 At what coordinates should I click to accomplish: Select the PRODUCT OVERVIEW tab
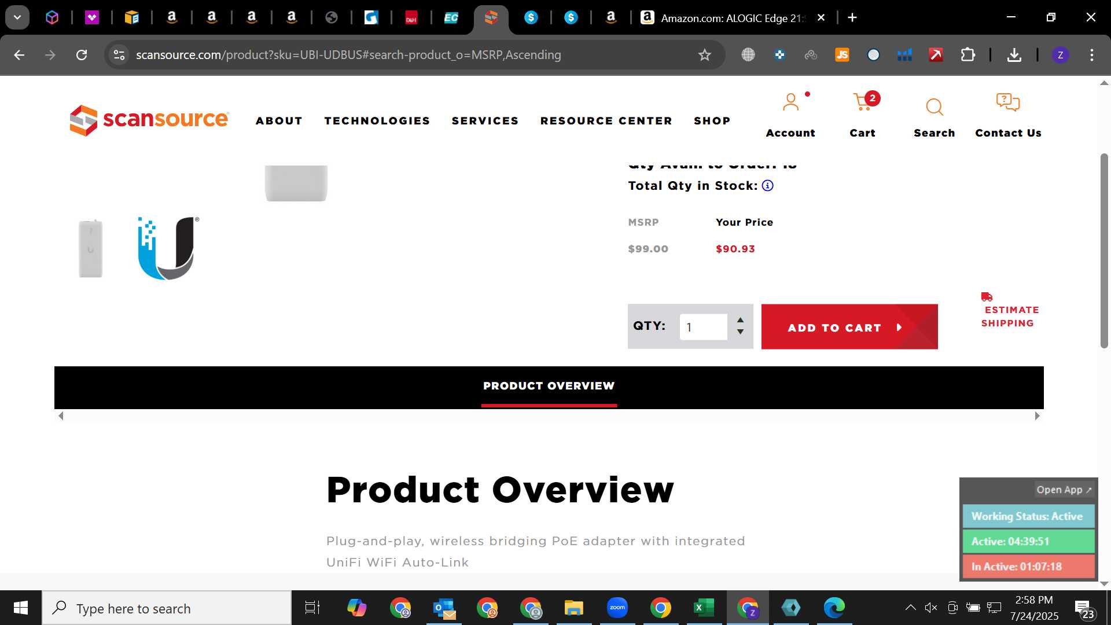(x=549, y=386)
